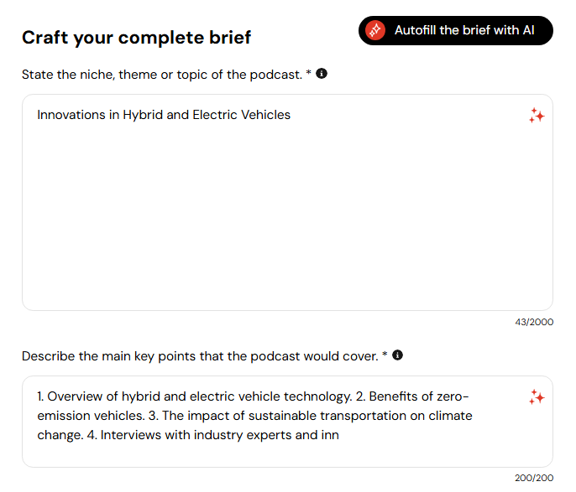The image size is (576, 492).
Task: Open info tooltip icon beside podcast topic label
Action: coord(322,73)
